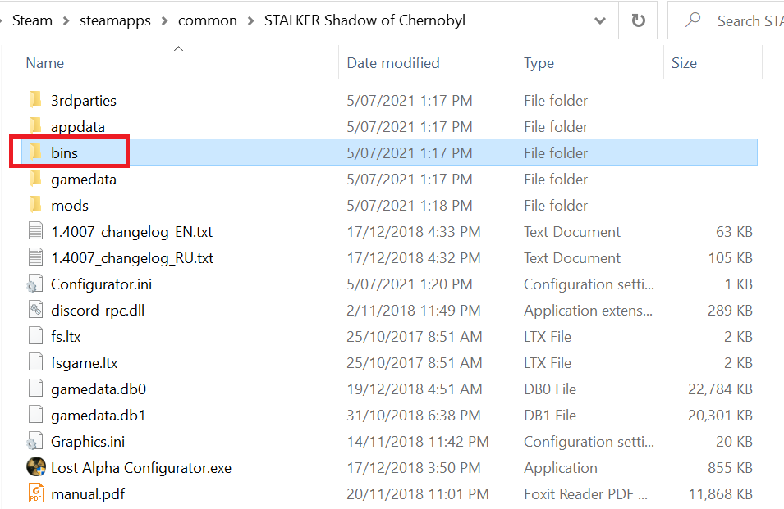Click the 3rdparties folder icon

[x=35, y=101]
